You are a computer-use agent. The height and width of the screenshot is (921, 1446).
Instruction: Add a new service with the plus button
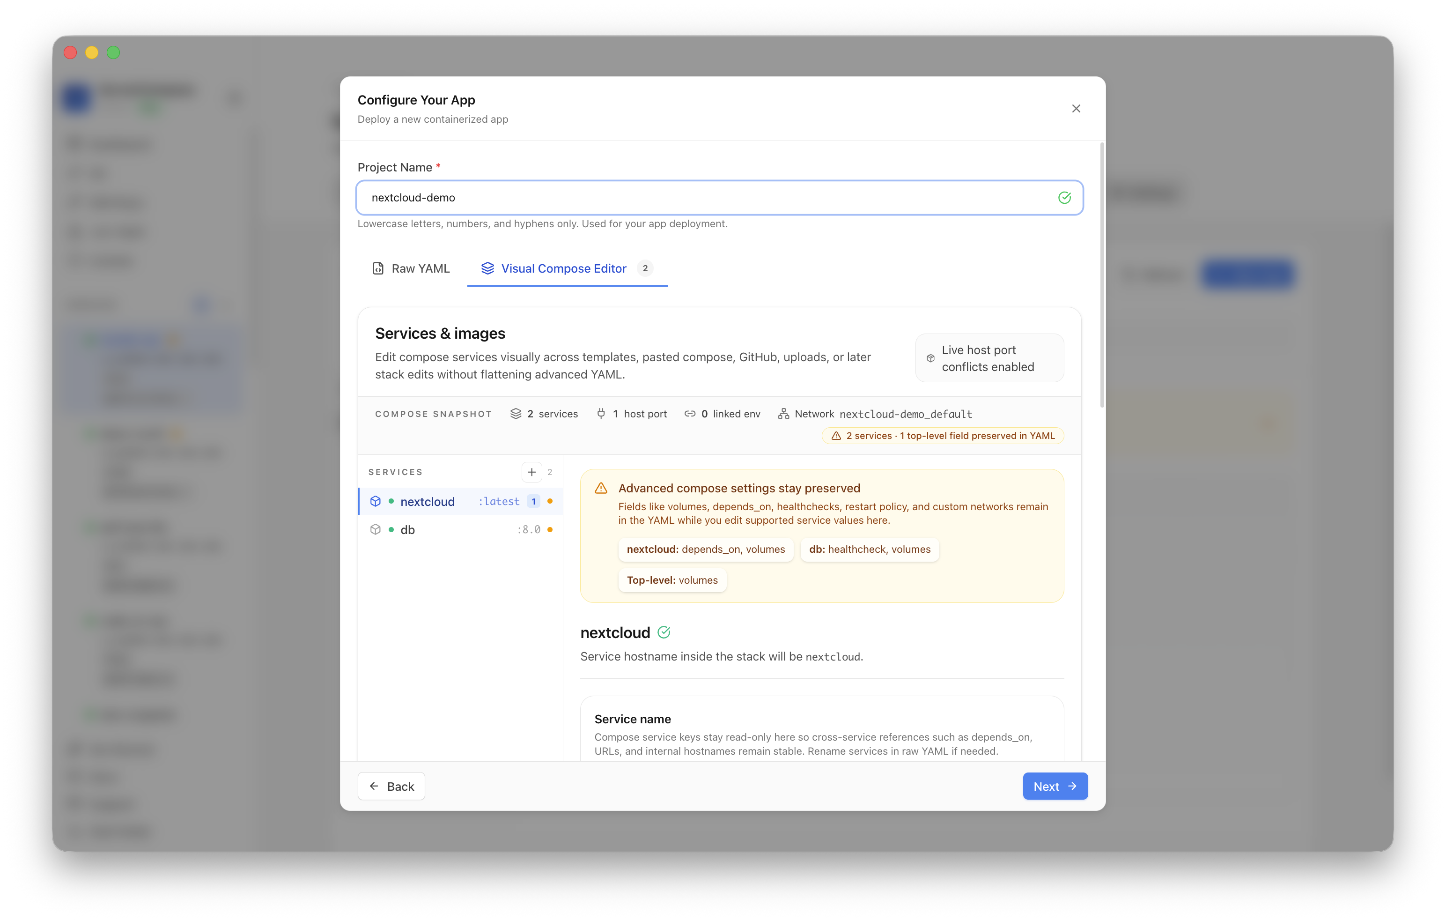coord(531,472)
